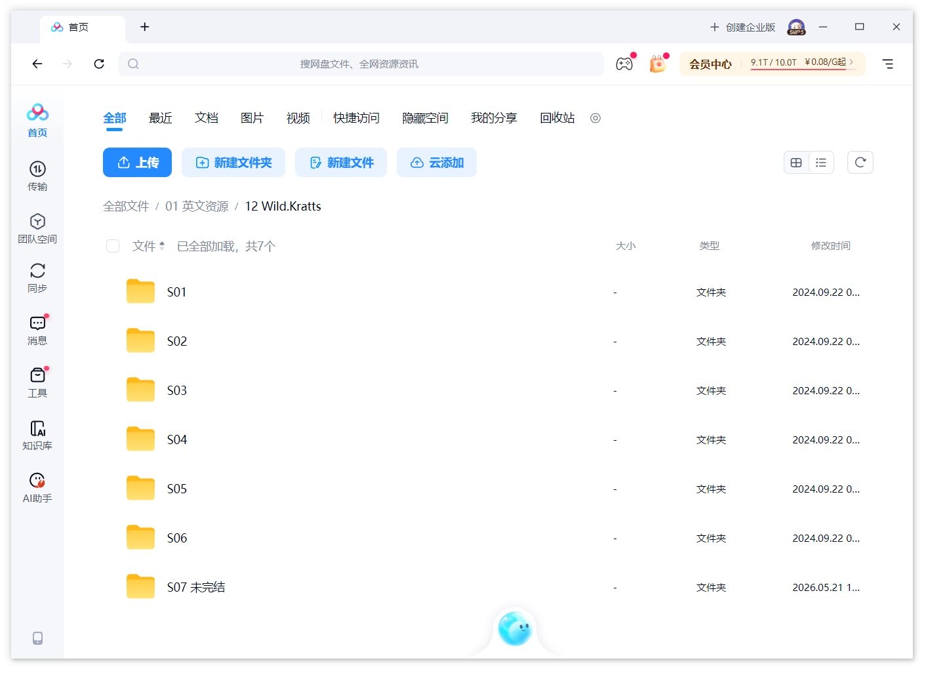Click the 类型 column header
This screenshot has height=673, width=926.
click(x=710, y=246)
